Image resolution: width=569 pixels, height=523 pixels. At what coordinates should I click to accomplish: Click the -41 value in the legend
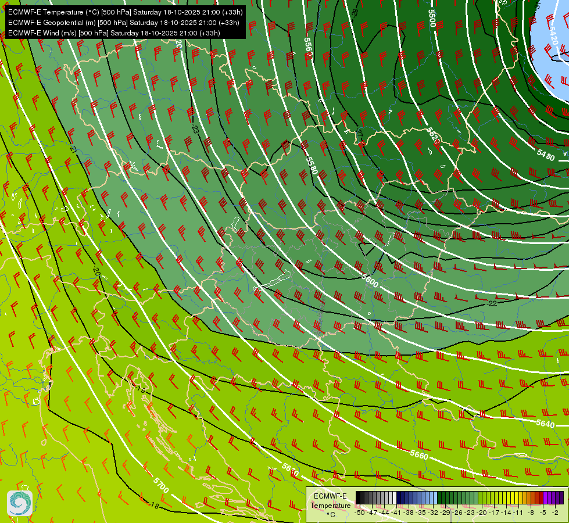[396, 513]
